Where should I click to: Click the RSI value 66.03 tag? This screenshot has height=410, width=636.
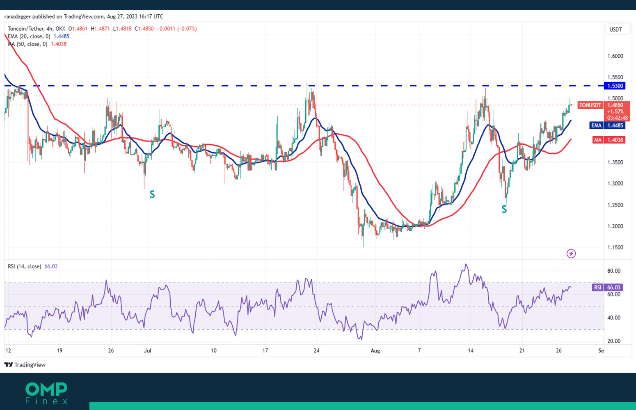coord(614,287)
